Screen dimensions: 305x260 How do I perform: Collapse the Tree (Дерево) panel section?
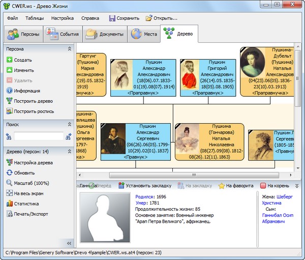(x=69, y=152)
